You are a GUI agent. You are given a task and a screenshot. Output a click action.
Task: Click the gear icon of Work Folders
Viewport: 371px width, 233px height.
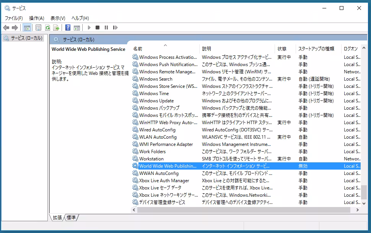tap(135, 151)
